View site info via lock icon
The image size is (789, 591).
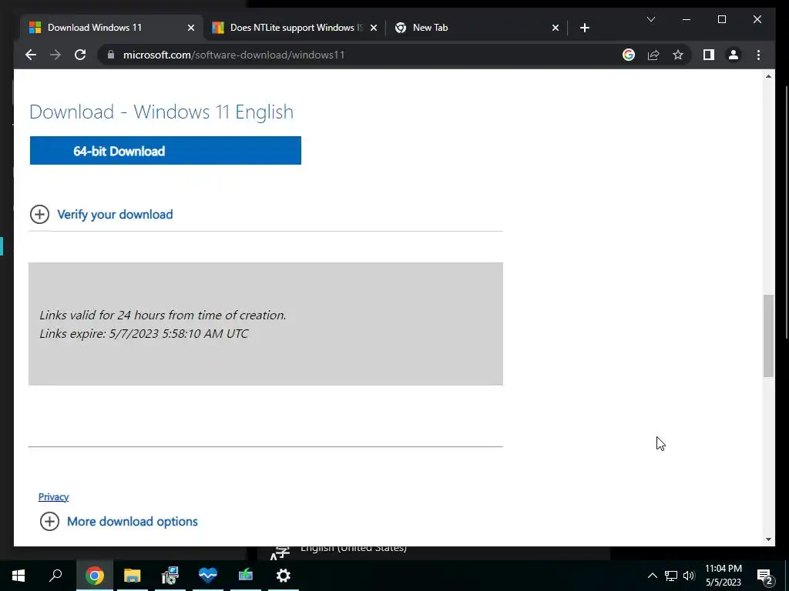pos(111,55)
